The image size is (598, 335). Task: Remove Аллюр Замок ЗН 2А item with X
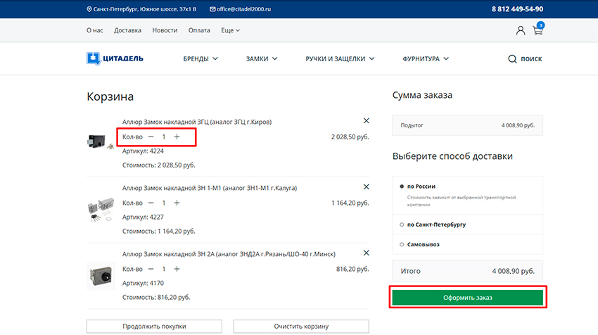366,253
